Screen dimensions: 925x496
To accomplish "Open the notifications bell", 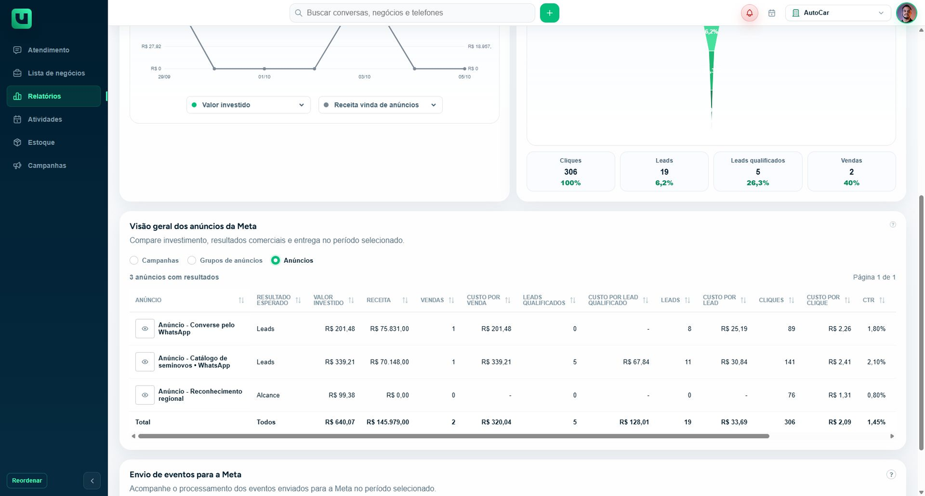I will [x=749, y=13].
